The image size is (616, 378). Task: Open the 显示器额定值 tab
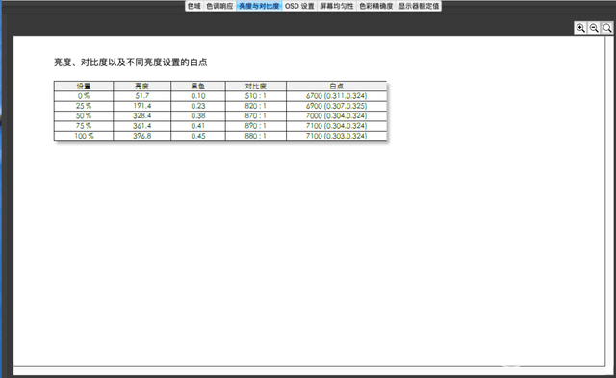419,6
